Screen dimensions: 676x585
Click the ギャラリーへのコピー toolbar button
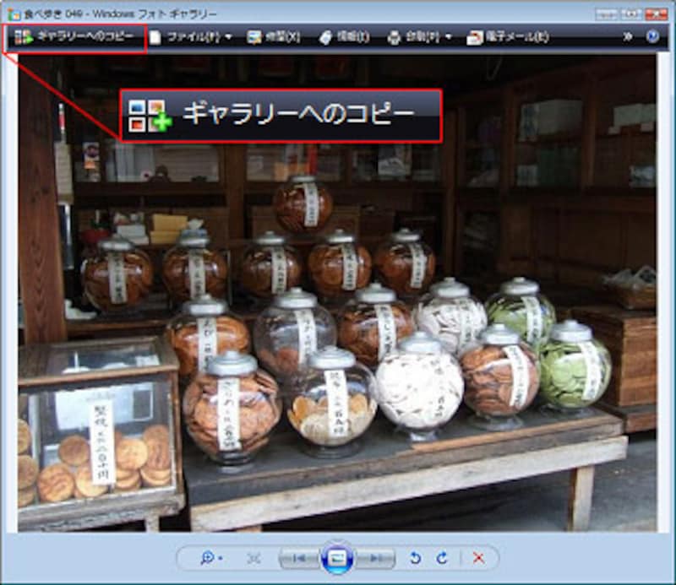click(74, 37)
